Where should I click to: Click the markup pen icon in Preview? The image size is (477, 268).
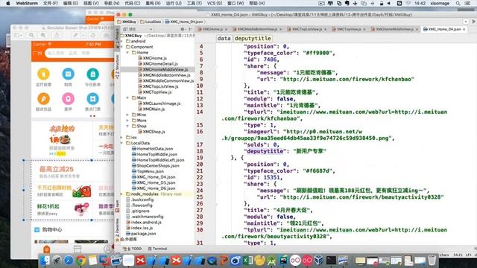coord(76,36)
